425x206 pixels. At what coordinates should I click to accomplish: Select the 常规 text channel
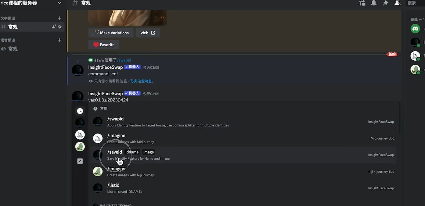32,27
